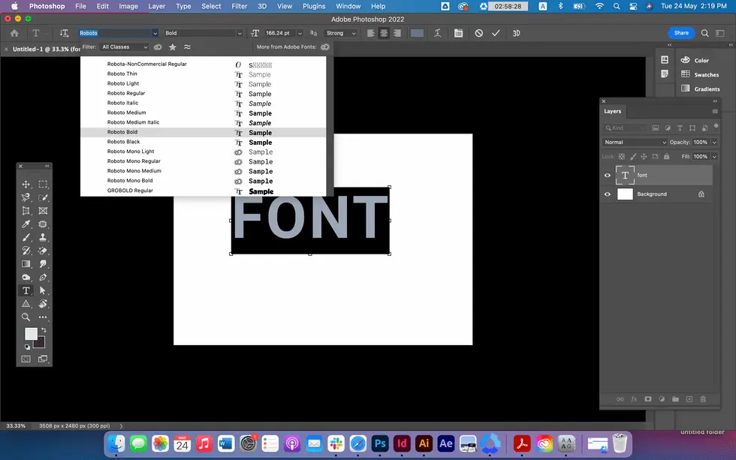Toggle center text alignment
This screenshot has height=460, width=736.
pyautogui.click(x=383, y=33)
